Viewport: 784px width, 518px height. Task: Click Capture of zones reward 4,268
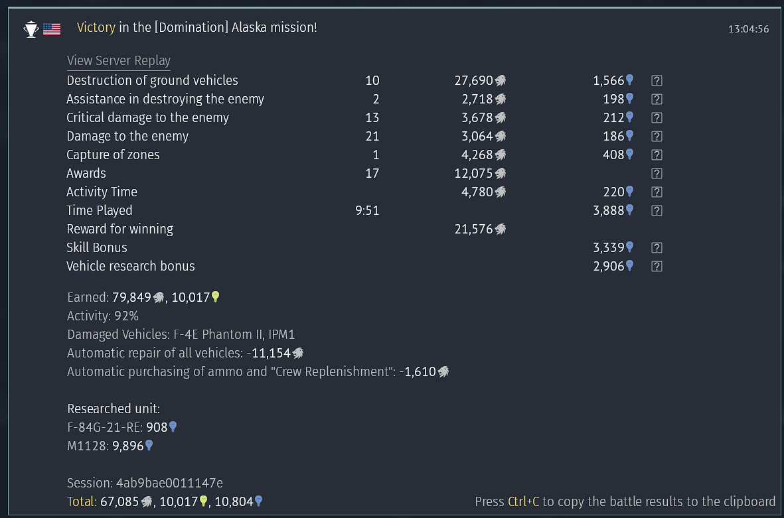483,155
